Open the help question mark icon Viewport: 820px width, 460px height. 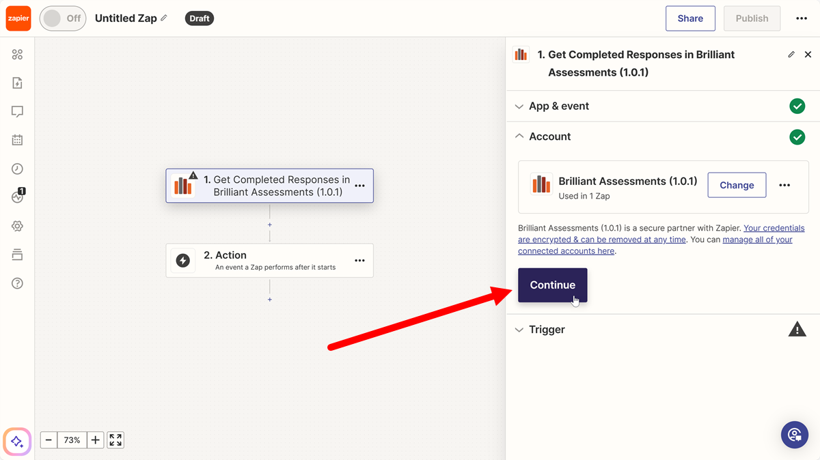17,283
